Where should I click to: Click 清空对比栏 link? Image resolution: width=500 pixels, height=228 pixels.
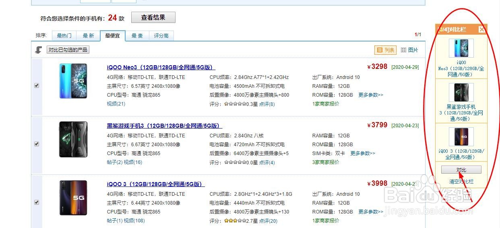[x=461, y=182]
